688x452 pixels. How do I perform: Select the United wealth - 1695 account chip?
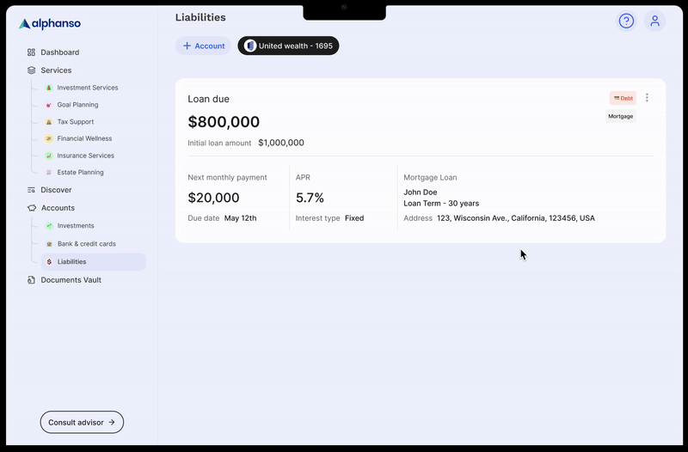[288, 46]
